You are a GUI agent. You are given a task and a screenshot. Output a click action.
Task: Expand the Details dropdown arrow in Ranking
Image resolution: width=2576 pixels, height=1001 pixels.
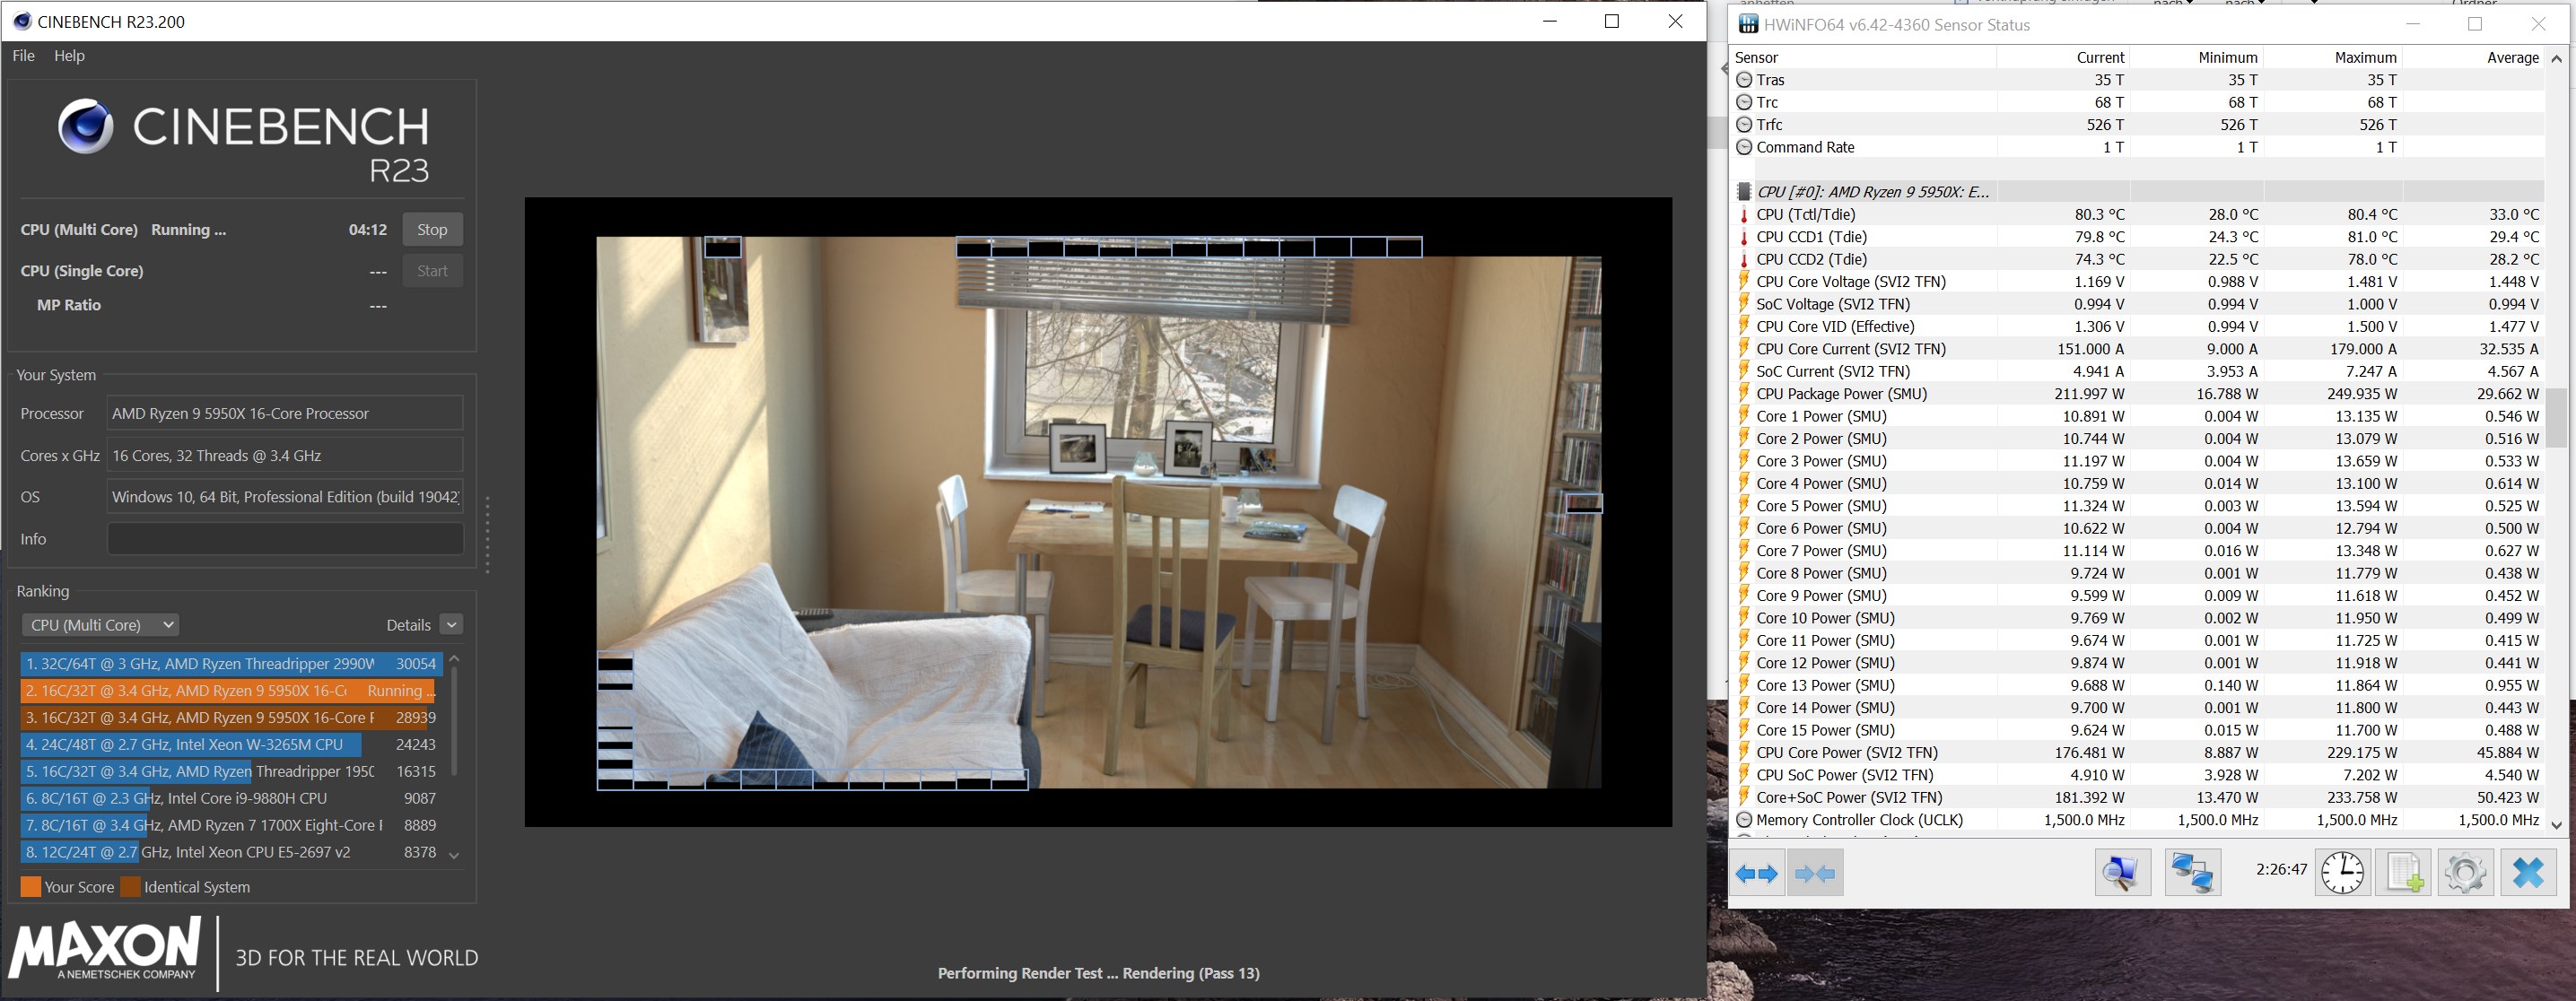(x=452, y=625)
